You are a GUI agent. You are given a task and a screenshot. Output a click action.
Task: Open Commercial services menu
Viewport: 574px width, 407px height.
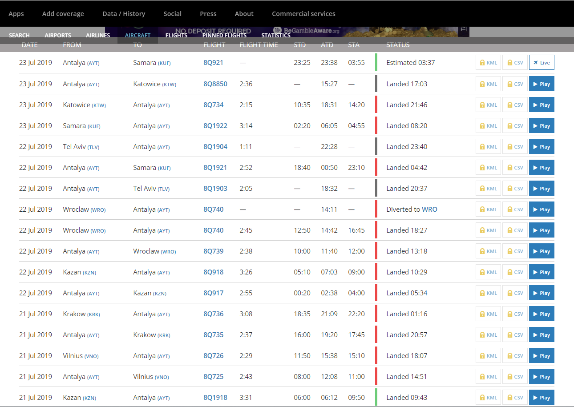pos(304,14)
